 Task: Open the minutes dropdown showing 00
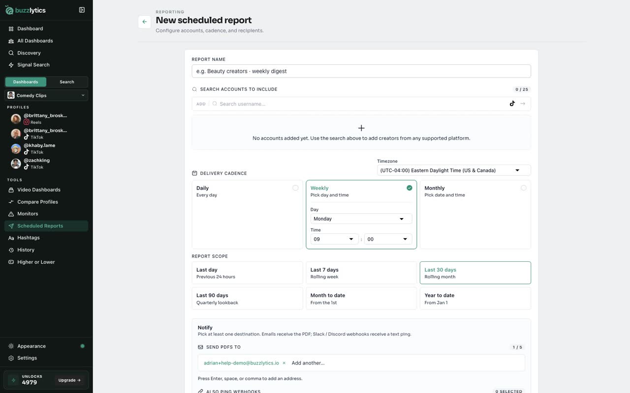pos(388,239)
